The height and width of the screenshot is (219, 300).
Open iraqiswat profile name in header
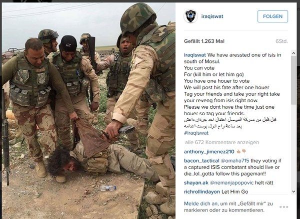tap(212, 16)
